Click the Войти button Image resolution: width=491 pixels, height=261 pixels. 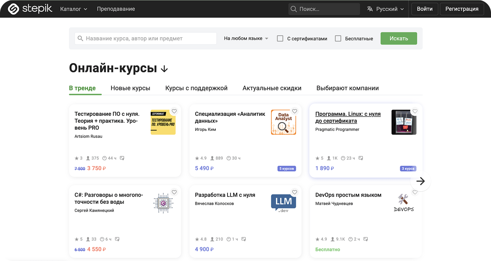pyautogui.click(x=425, y=9)
